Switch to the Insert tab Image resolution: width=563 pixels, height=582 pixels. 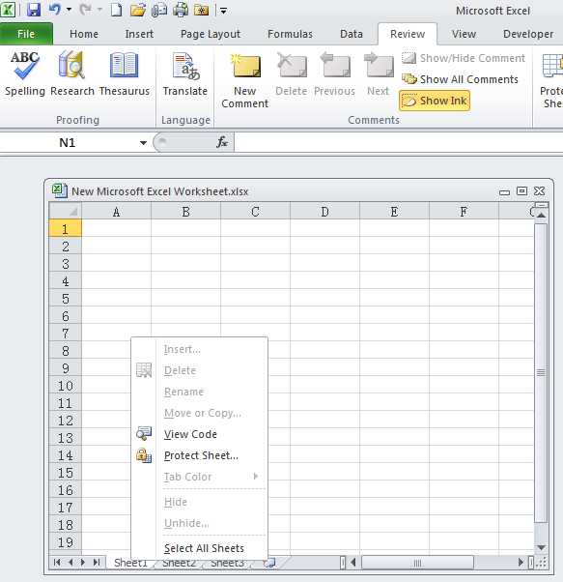coord(139,34)
